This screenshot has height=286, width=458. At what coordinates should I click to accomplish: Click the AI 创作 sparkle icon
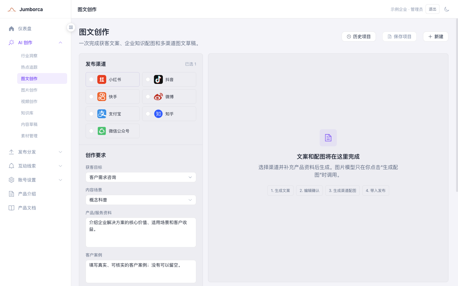(11, 43)
